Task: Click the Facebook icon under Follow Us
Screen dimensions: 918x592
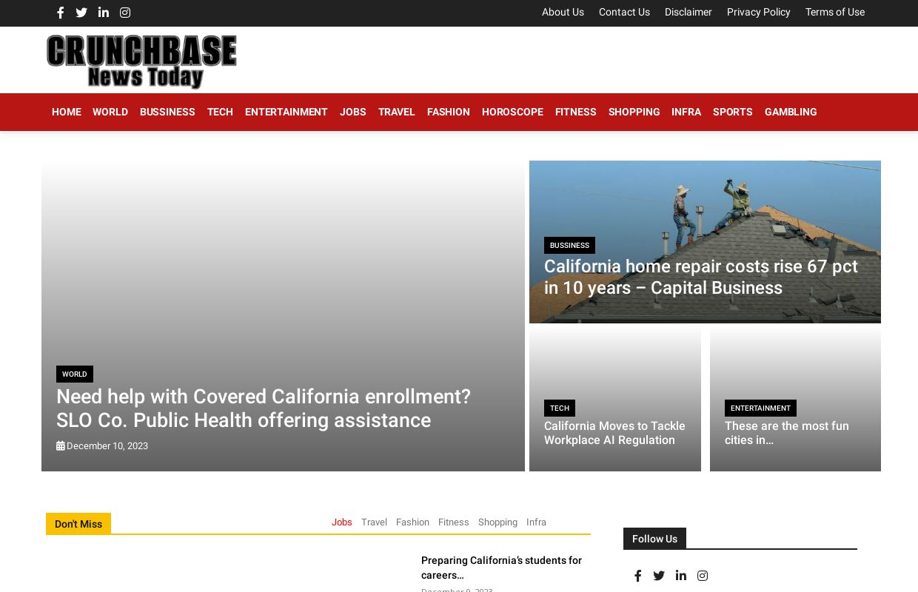Action: [637, 576]
